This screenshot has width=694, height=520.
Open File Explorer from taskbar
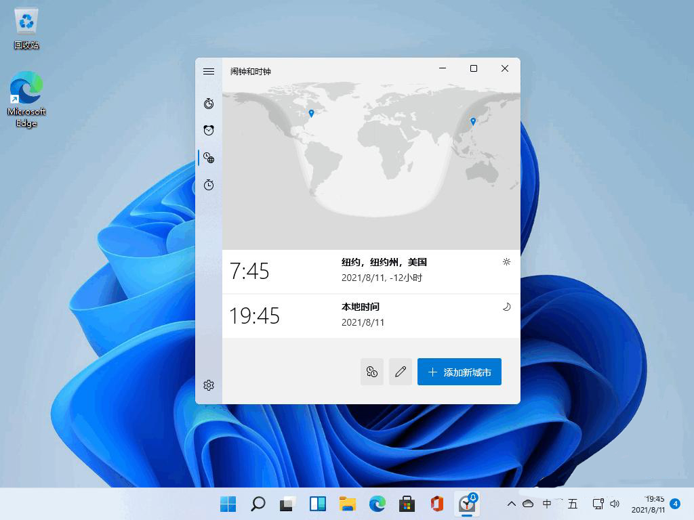tap(348, 504)
